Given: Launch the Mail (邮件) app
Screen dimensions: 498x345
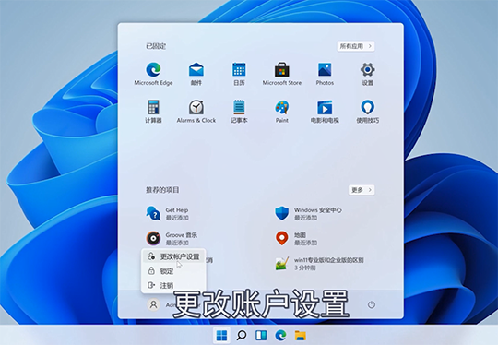Looking at the screenshot, I should click(196, 74).
